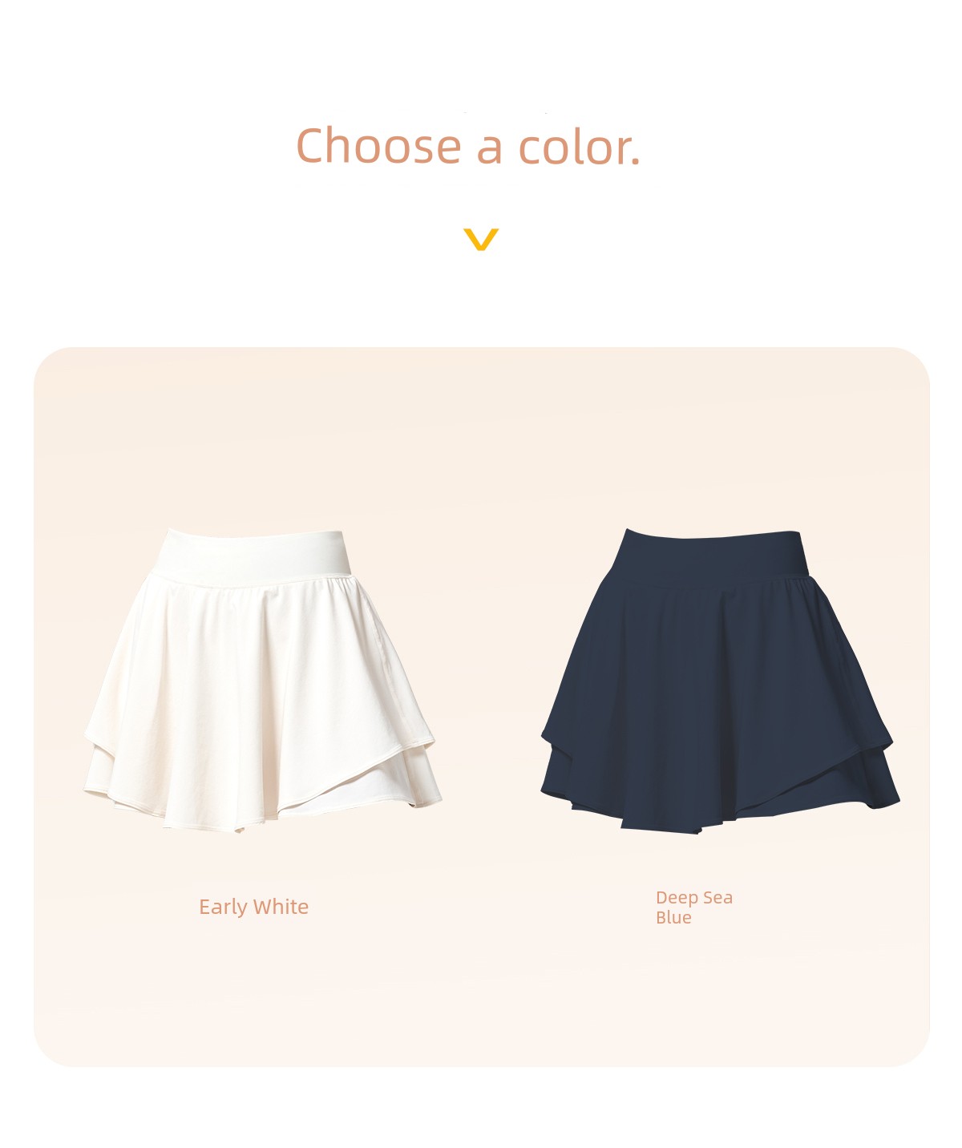Click the word "White" under the white skirt
The image size is (962, 1148).
(x=281, y=907)
